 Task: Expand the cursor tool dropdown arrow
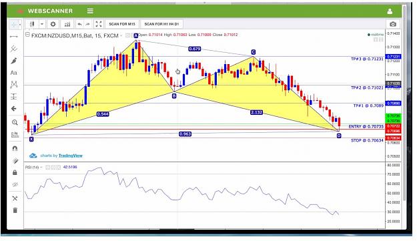tap(20, 25)
